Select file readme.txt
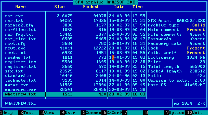Screen dimensions: 208x115 [x=18, y=57]
